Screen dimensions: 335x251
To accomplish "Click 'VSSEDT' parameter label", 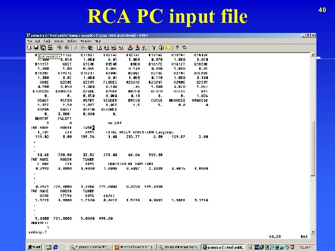I will click(110, 100).
